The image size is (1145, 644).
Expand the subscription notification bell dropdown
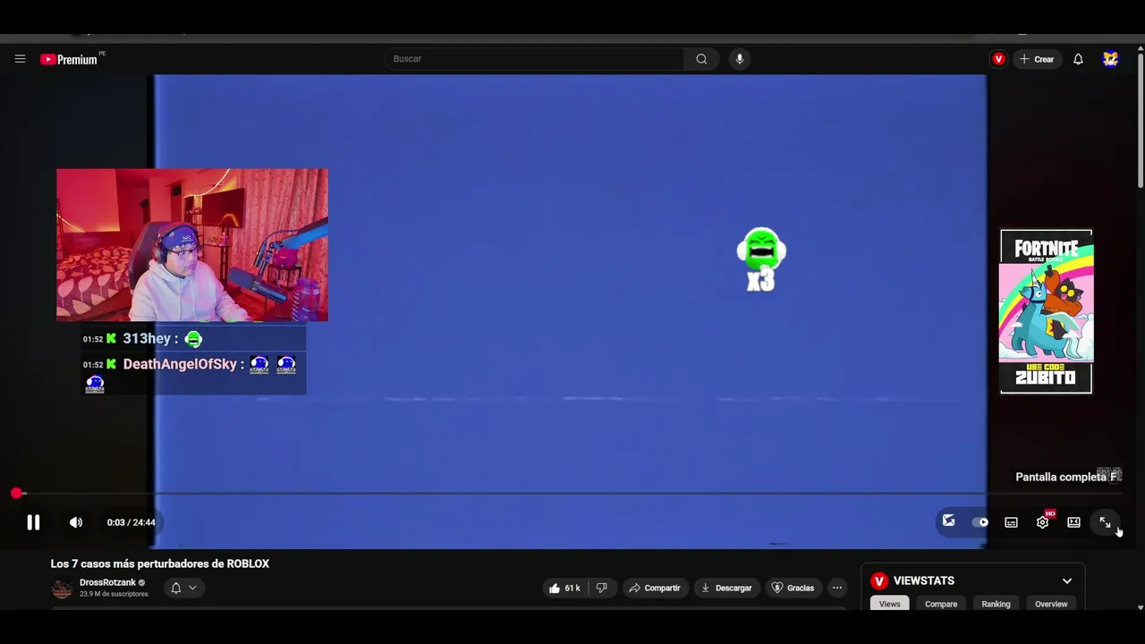coord(183,588)
